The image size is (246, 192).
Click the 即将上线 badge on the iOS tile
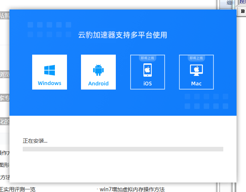[x=147, y=58]
